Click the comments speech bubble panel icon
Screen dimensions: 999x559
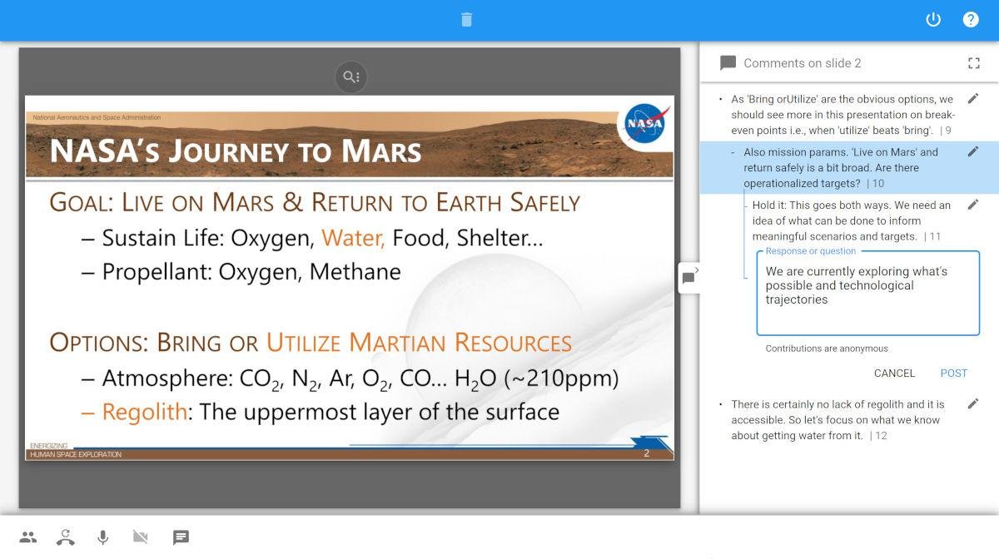pos(728,63)
